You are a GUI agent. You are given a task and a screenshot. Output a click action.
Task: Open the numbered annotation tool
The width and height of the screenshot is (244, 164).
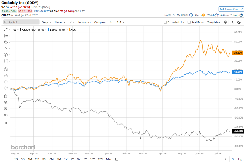click(x=6, y=55)
